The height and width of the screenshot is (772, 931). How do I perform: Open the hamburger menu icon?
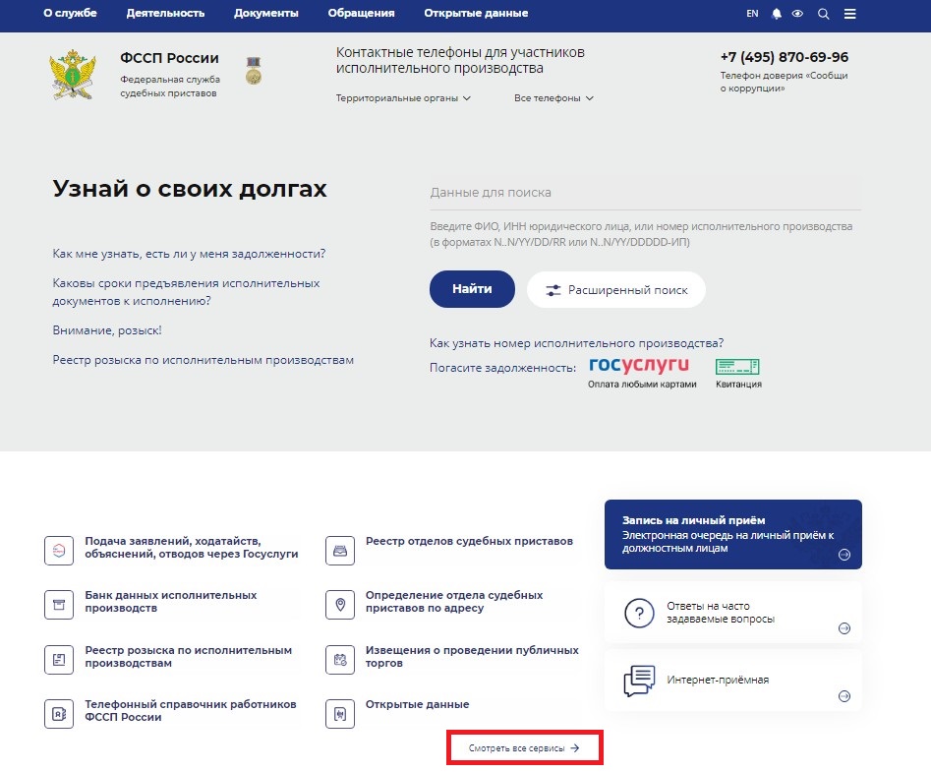[850, 14]
